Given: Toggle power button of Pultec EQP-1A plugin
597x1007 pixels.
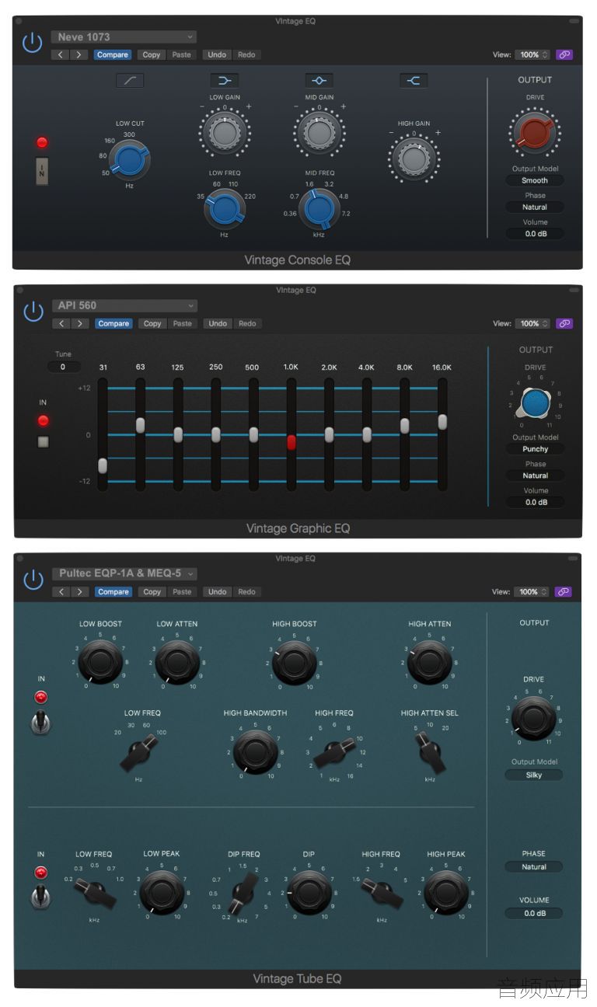Looking at the screenshot, I should (x=33, y=580).
